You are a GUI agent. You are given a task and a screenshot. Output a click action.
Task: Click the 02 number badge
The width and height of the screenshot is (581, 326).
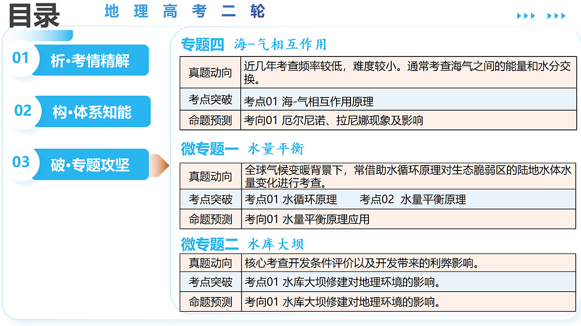pos(23,111)
